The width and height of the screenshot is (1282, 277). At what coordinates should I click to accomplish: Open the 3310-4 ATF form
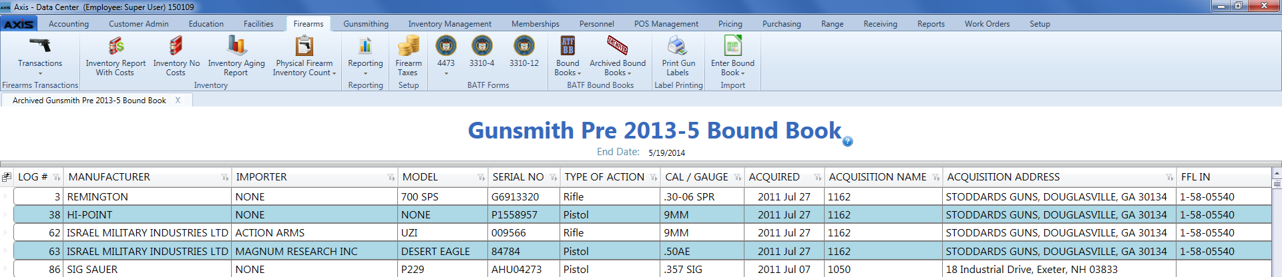[x=482, y=52]
